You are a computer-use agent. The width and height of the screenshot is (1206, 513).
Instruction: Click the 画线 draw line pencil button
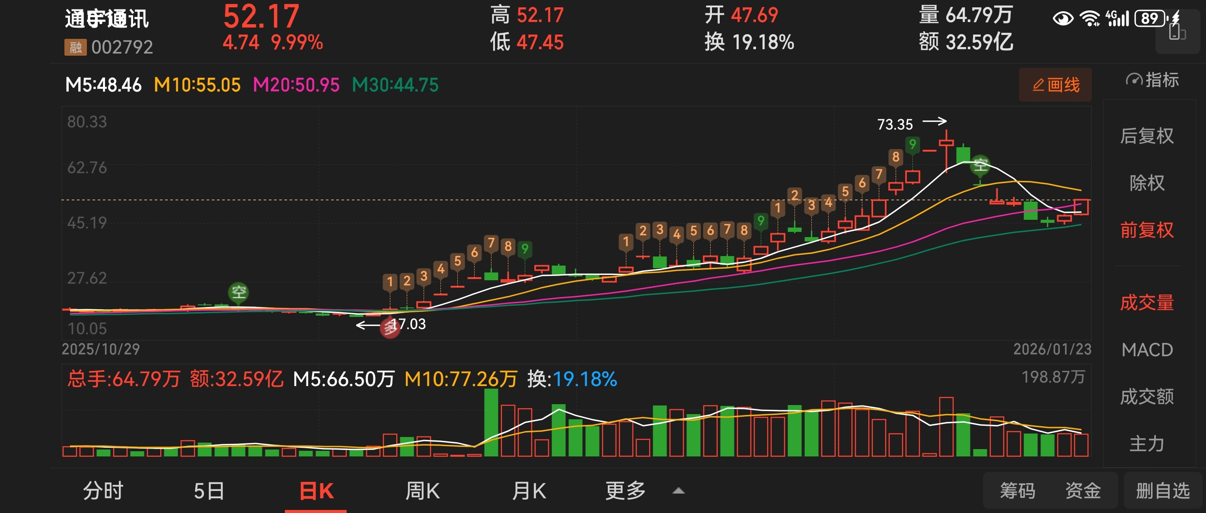(x=1055, y=85)
